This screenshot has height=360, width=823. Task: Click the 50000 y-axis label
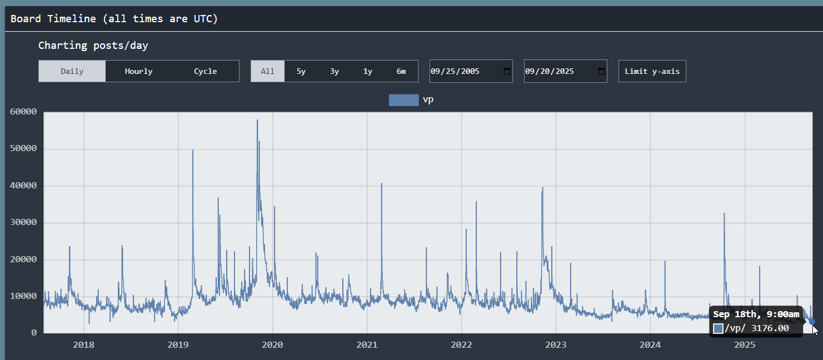(24, 149)
